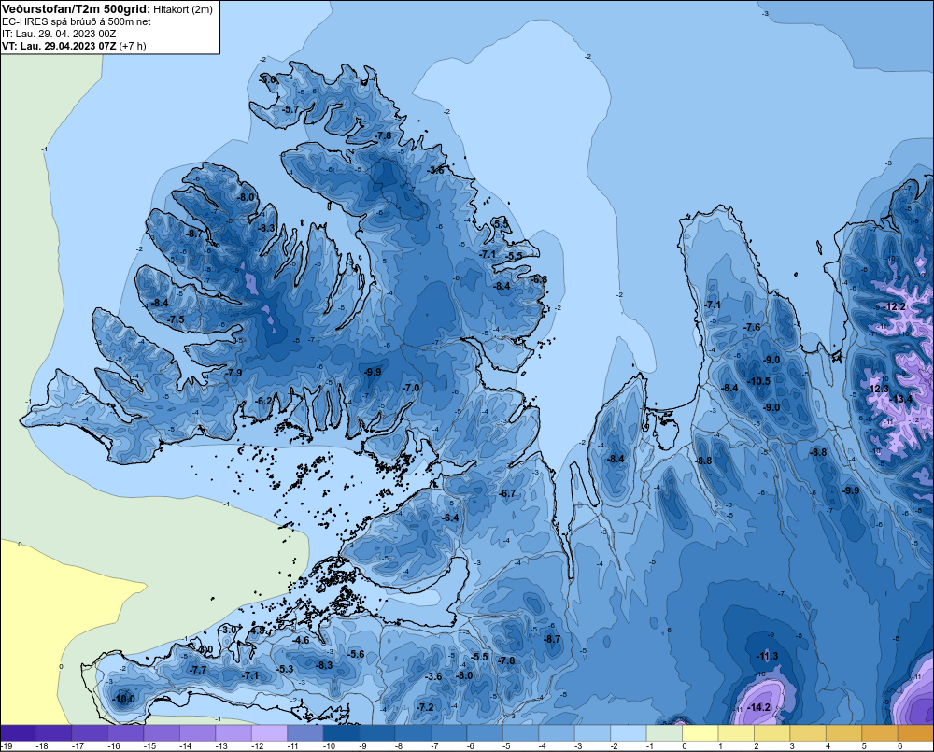This screenshot has width=934, height=752.
Task: Click the -10.0 value on the southwest peninsula
Action: (x=124, y=699)
